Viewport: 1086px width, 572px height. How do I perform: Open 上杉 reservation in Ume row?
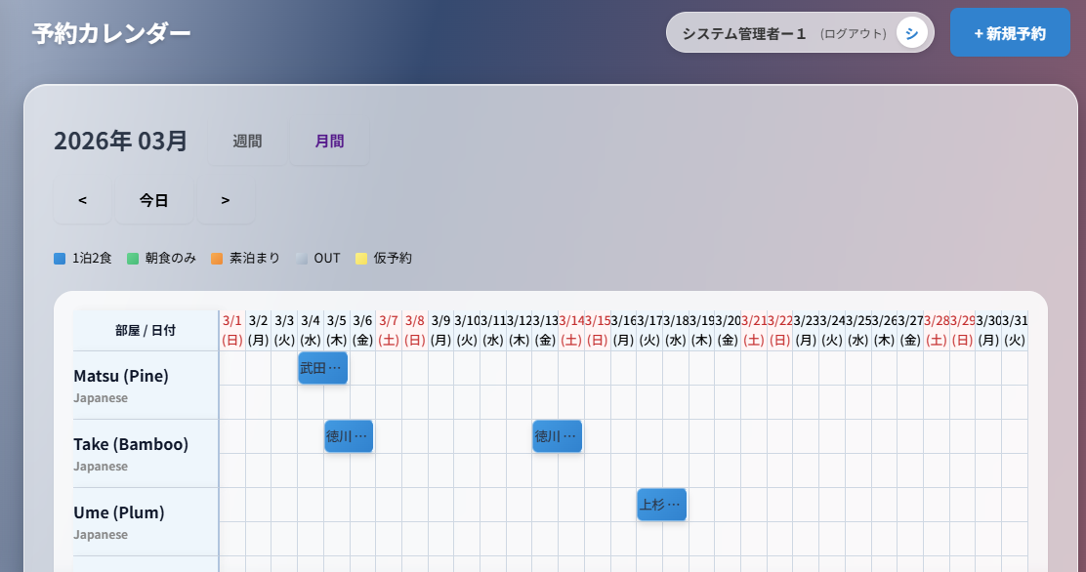click(661, 505)
